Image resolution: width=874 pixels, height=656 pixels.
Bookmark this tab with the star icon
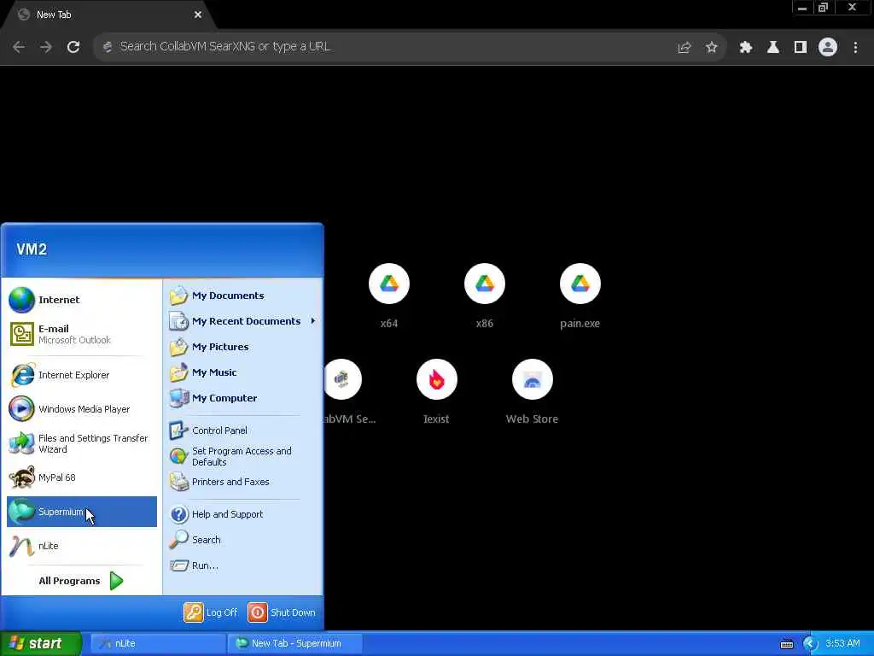pos(711,48)
